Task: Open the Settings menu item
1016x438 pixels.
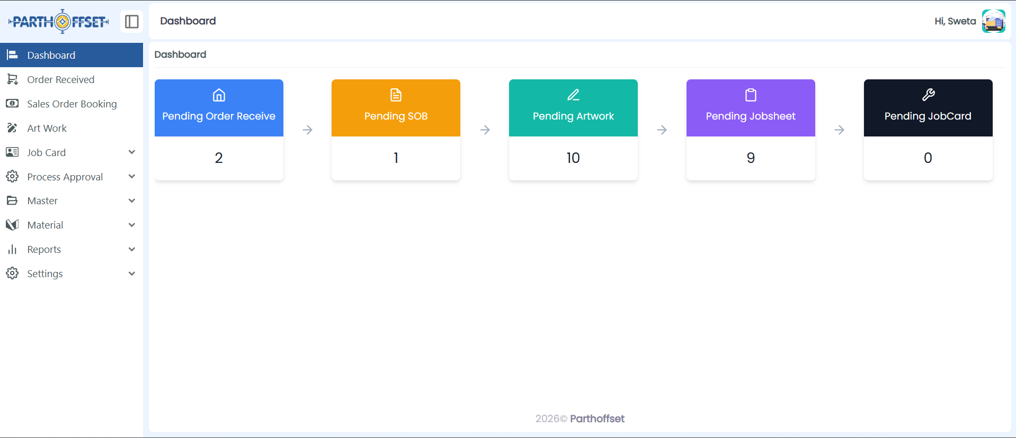Action: click(x=45, y=273)
